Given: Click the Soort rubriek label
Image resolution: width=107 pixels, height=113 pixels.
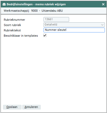Looking at the screenshot, I should pos(12,25).
